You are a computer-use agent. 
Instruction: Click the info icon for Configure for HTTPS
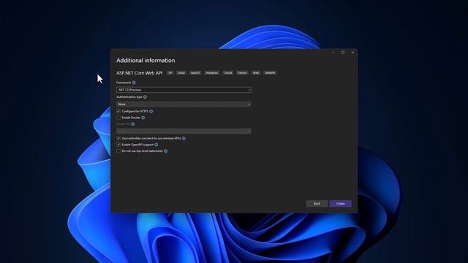click(151, 111)
